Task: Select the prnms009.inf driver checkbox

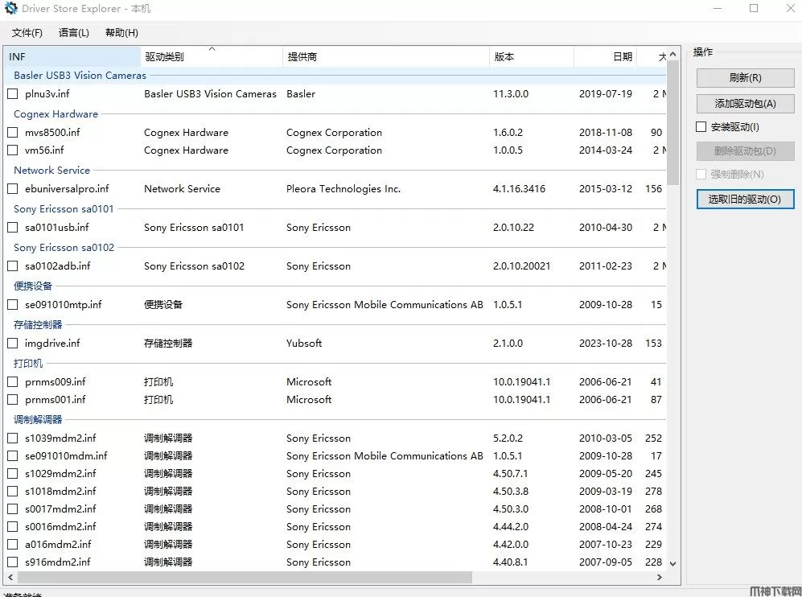Action: 13,382
